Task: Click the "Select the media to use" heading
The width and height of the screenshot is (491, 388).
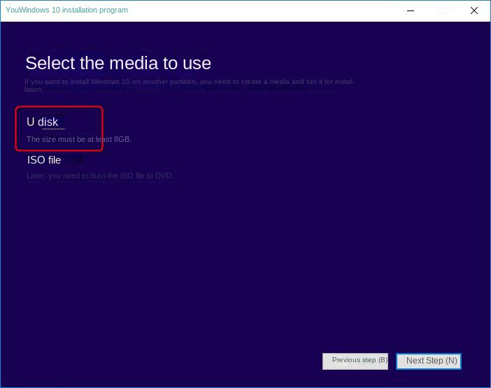Action: [x=118, y=63]
